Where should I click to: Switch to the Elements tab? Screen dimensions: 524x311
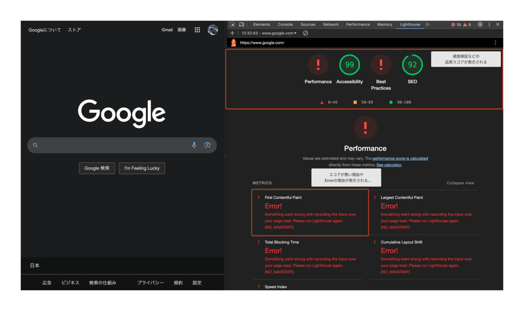click(x=262, y=24)
